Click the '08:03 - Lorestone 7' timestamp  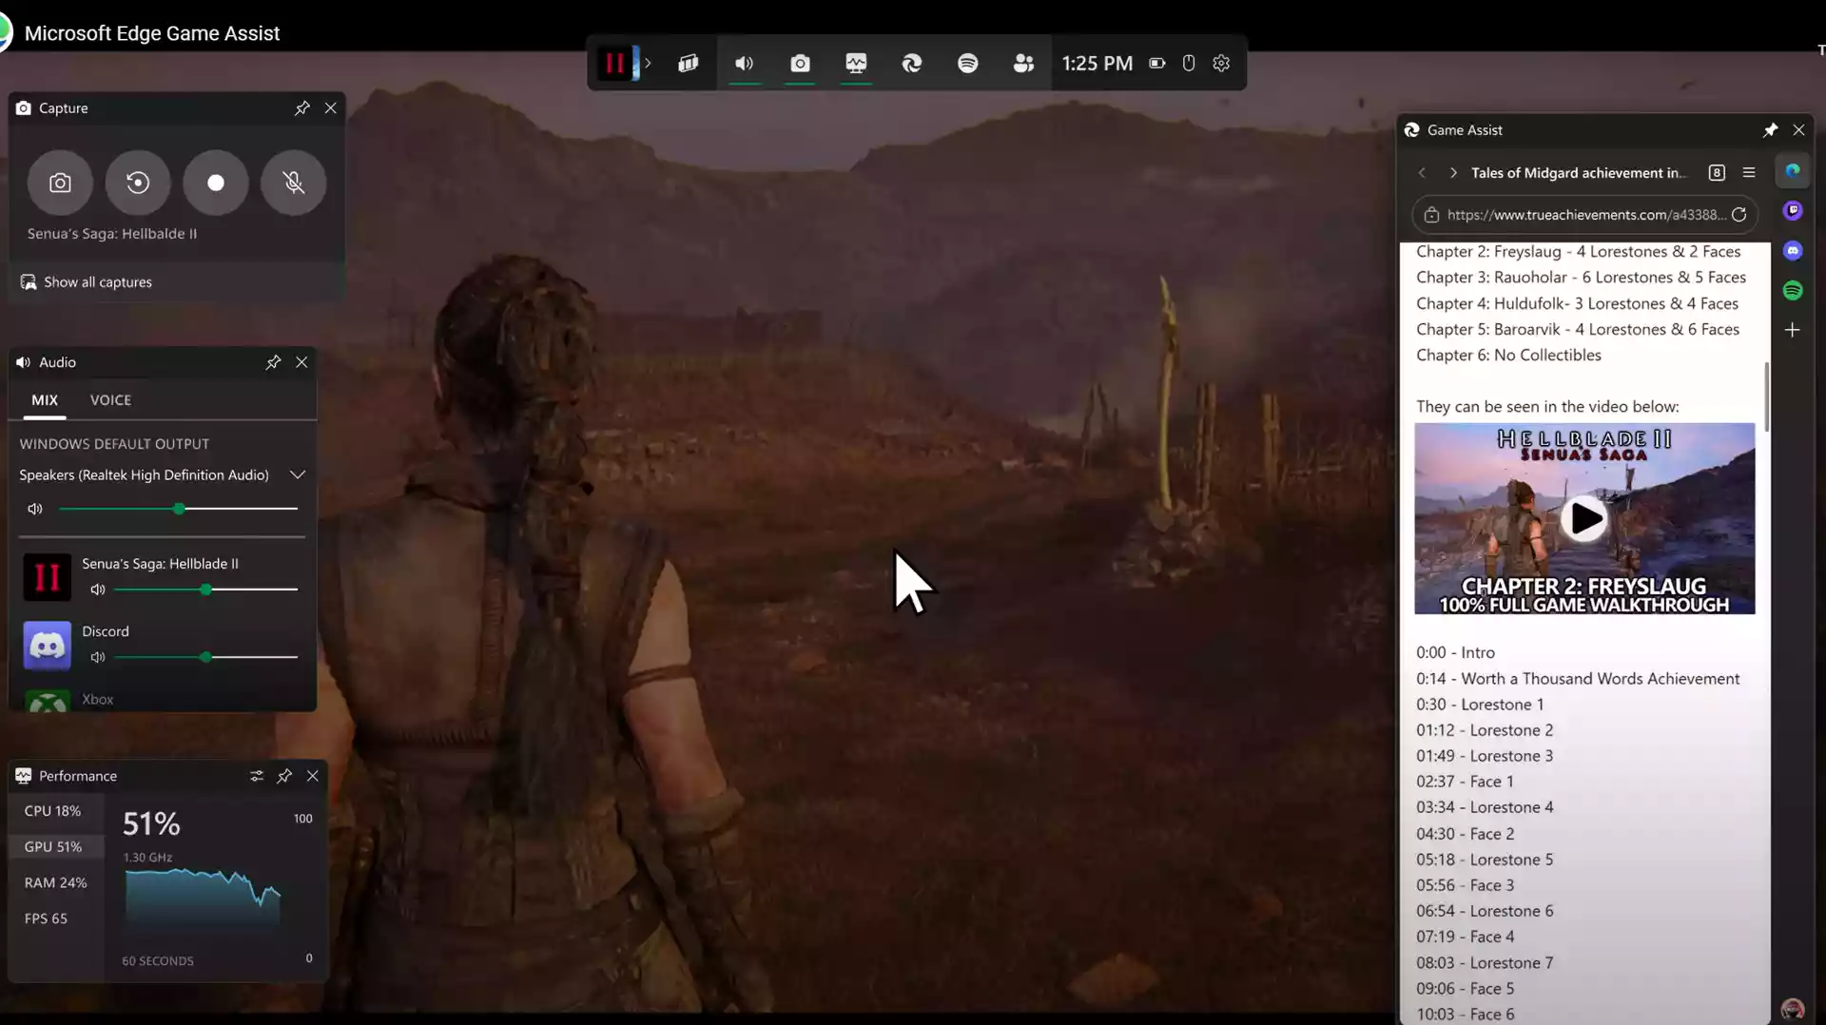tap(1485, 963)
